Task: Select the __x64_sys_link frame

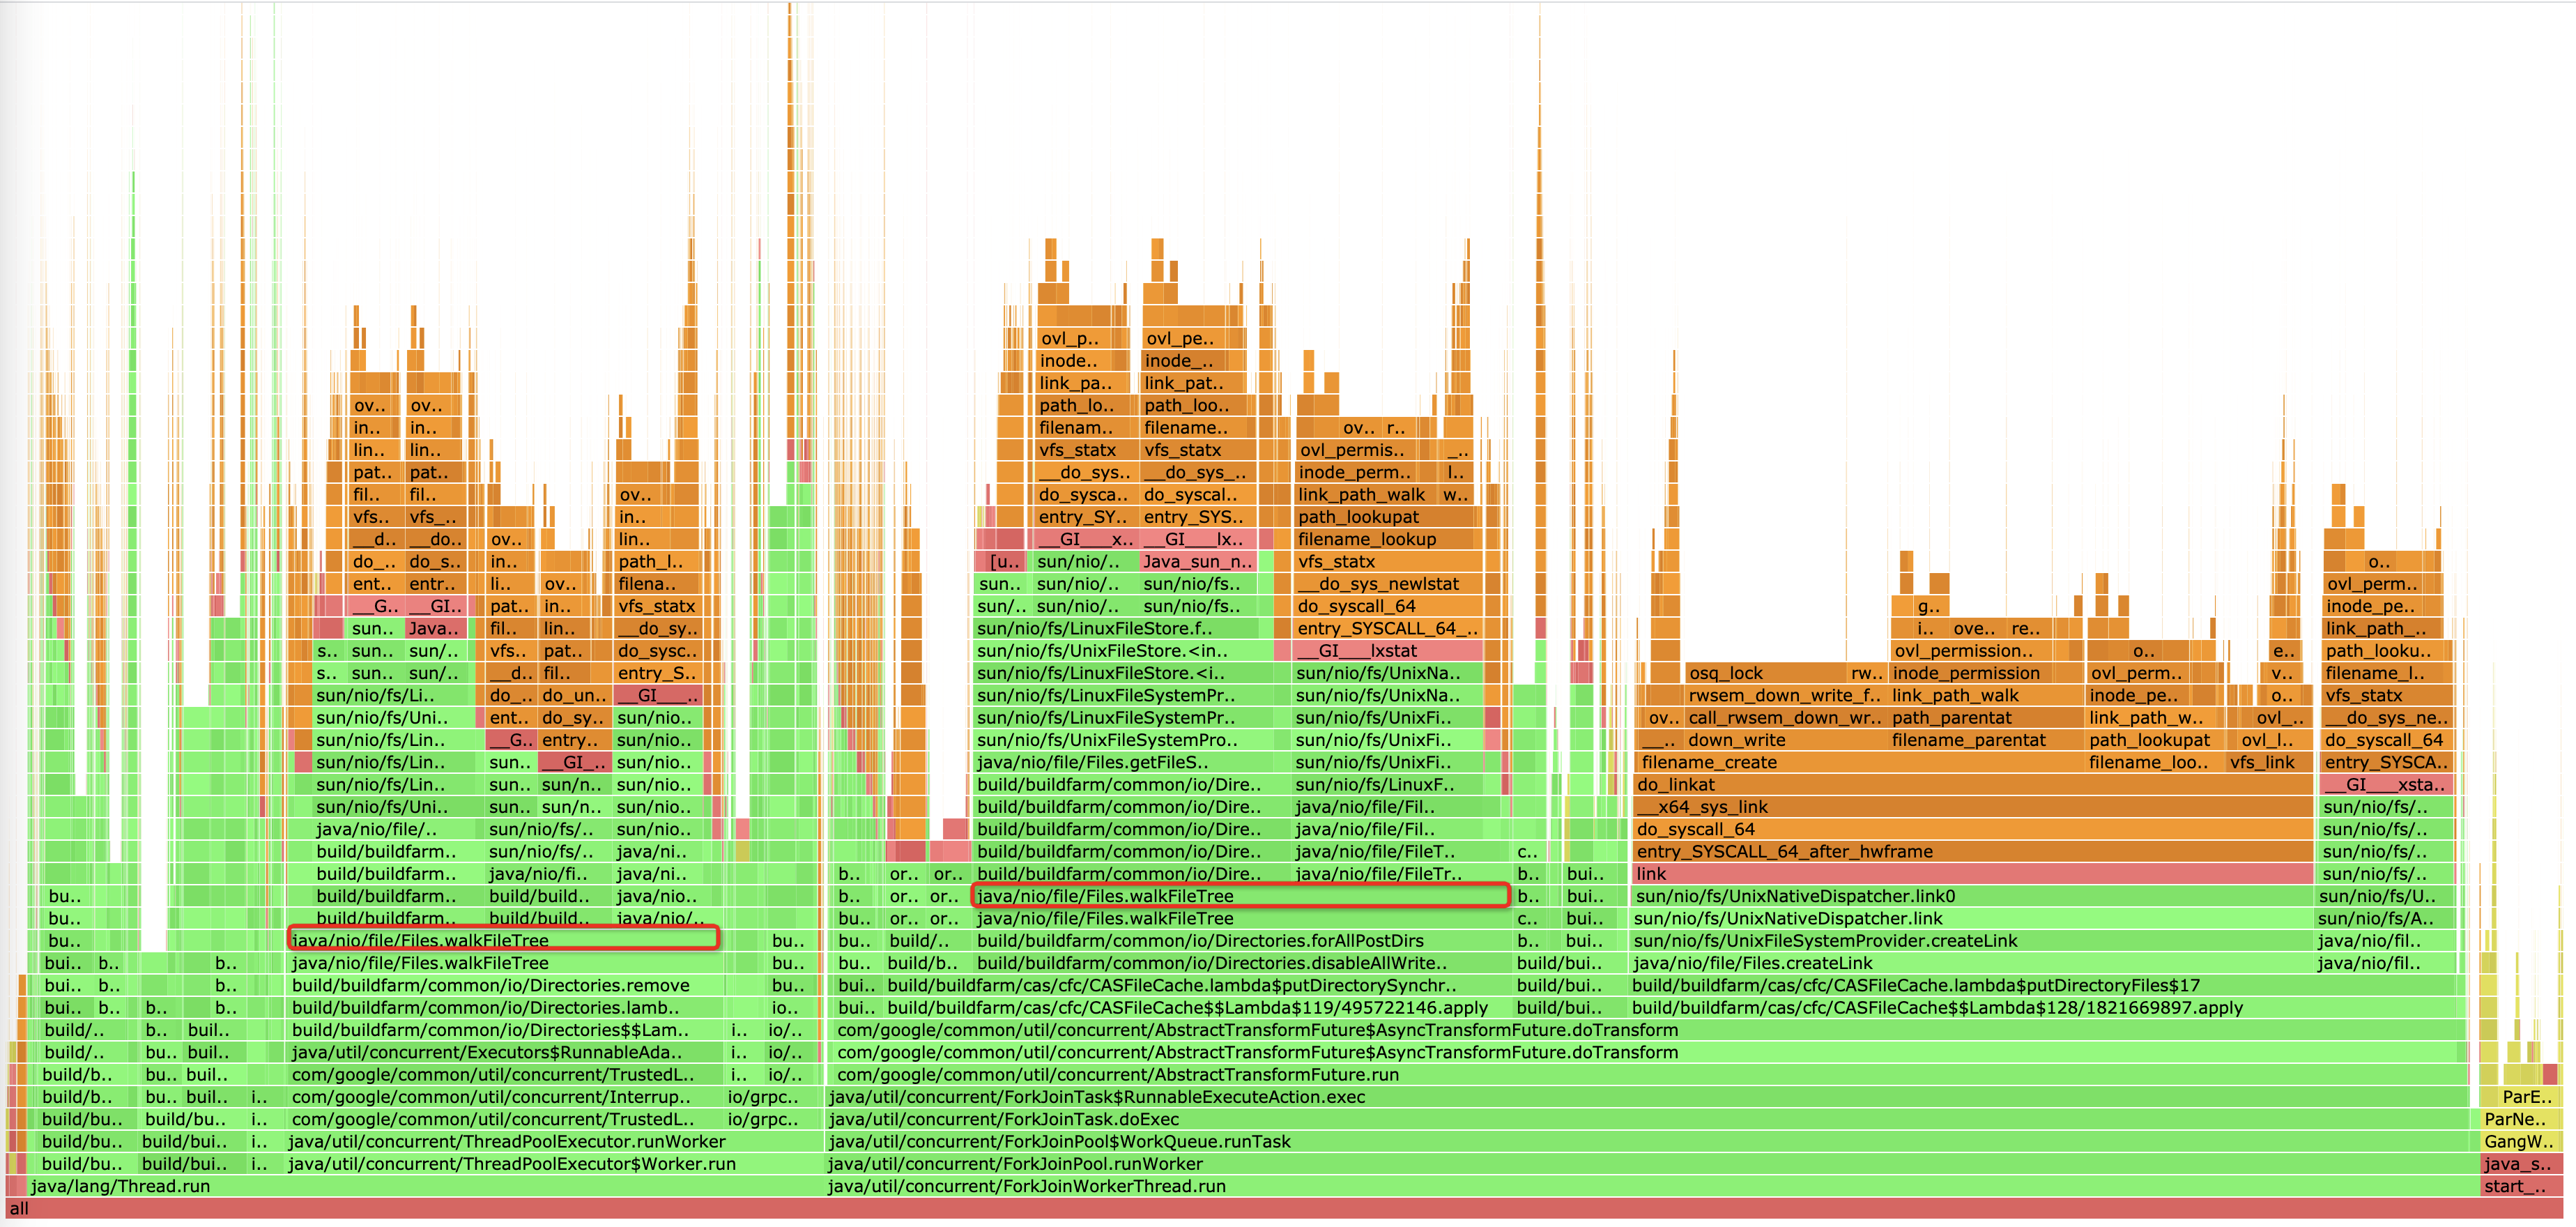Action: pos(1970,807)
